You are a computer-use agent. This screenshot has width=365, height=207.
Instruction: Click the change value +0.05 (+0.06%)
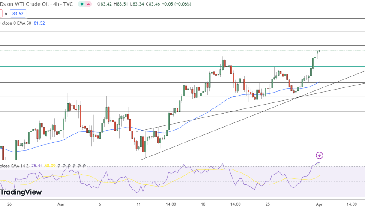pos(177,4)
